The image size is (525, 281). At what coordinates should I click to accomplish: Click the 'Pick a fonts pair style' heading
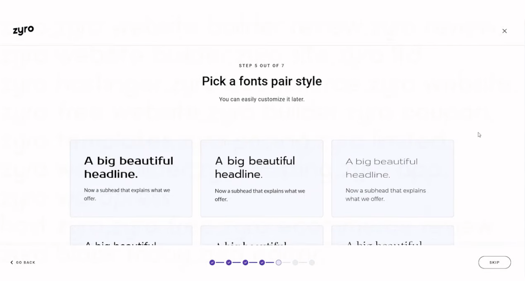pyautogui.click(x=262, y=81)
